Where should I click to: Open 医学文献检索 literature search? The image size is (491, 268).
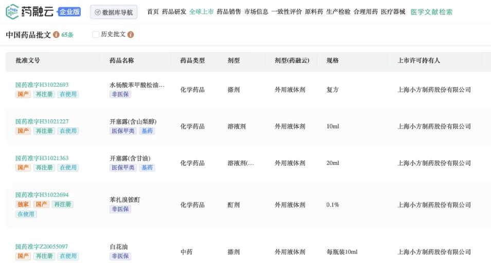(431, 12)
